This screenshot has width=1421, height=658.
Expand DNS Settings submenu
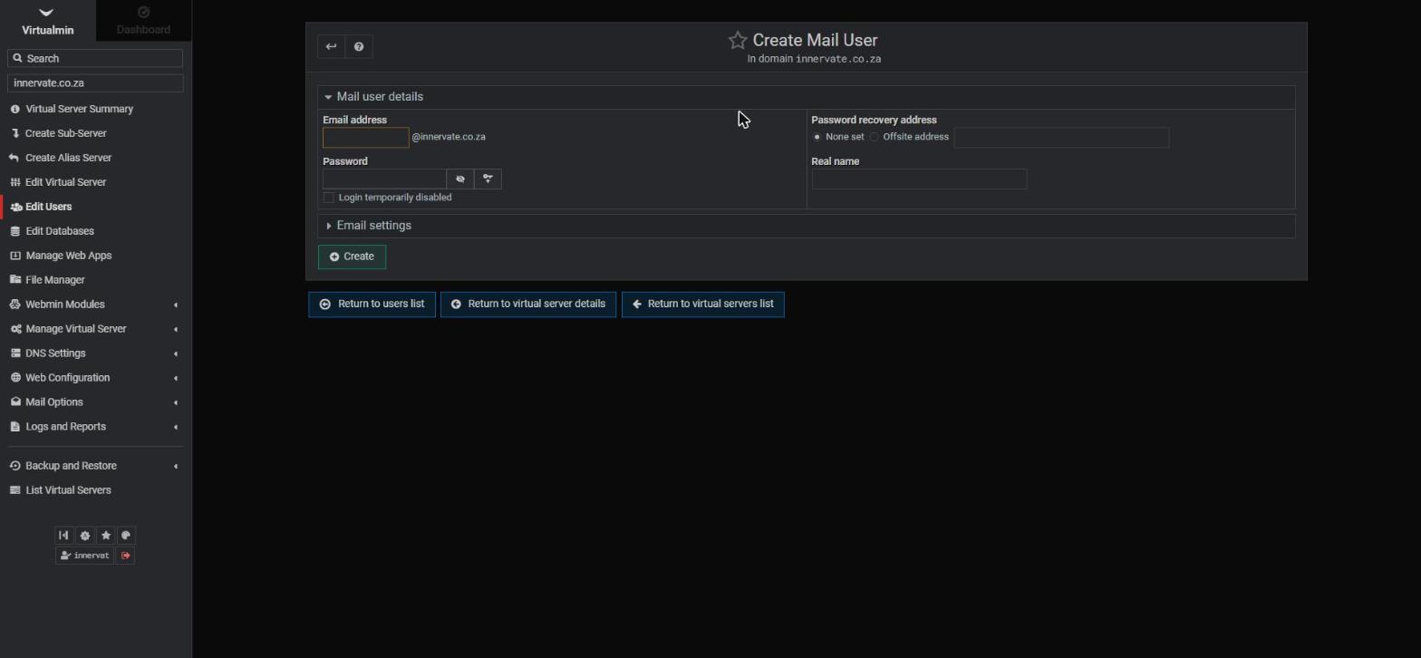pos(95,353)
